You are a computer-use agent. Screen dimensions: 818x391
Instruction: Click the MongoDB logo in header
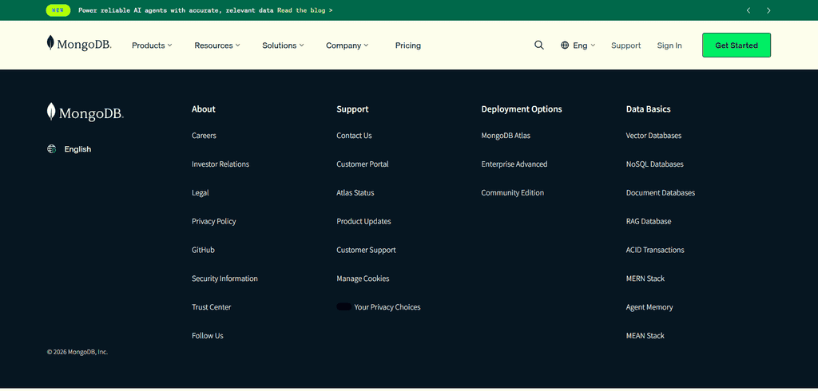[x=79, y=44]
